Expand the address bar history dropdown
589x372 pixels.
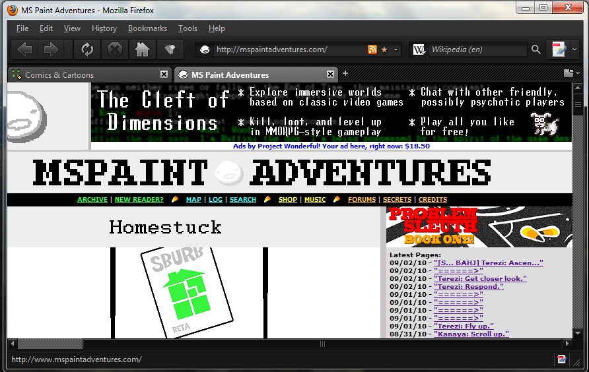[396, 50]
